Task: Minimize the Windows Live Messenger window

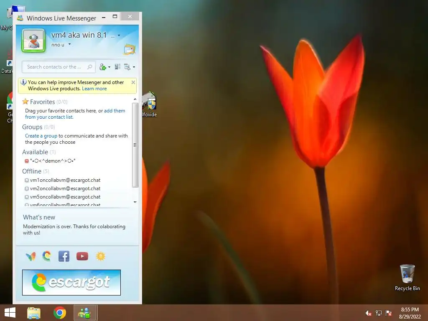Action: [x=104, y=17]
